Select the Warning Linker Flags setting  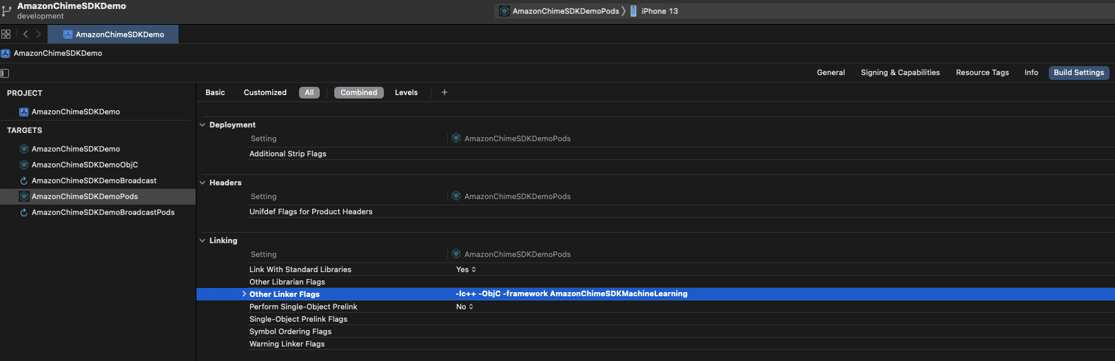coord(287,344)
